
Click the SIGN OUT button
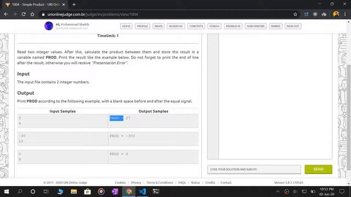[293, 26]
